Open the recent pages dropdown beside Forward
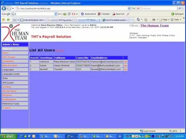 [13, 8]
